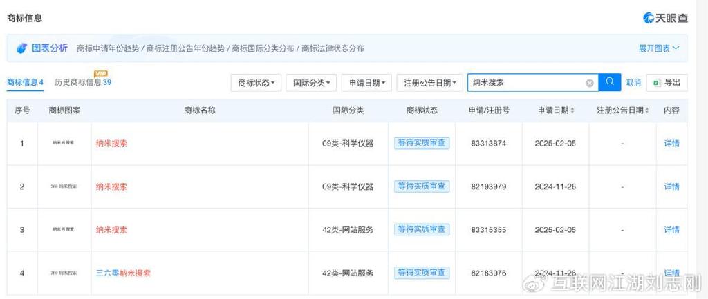Image resolution: width=708 pixels, height=299 pixels.
Task: Select registration number 82193979
Action: 489,186
